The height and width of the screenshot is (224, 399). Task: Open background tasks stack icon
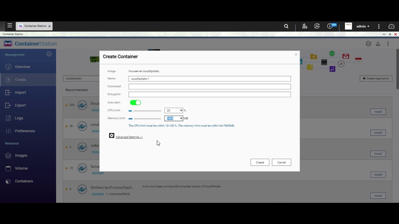point(305,26)
